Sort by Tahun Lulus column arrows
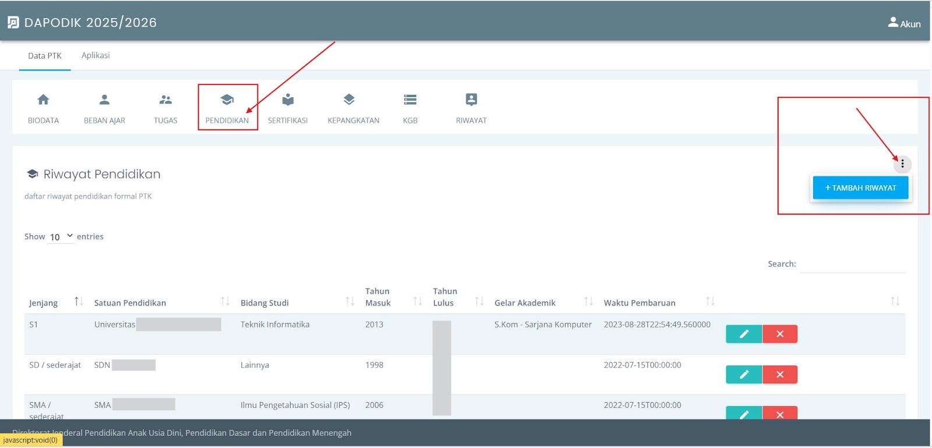This screenshot has height=448, width=932. [479, 301]
